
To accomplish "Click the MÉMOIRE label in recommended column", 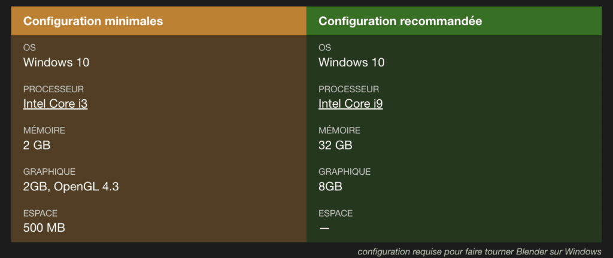I will click(x=339, y=130).
